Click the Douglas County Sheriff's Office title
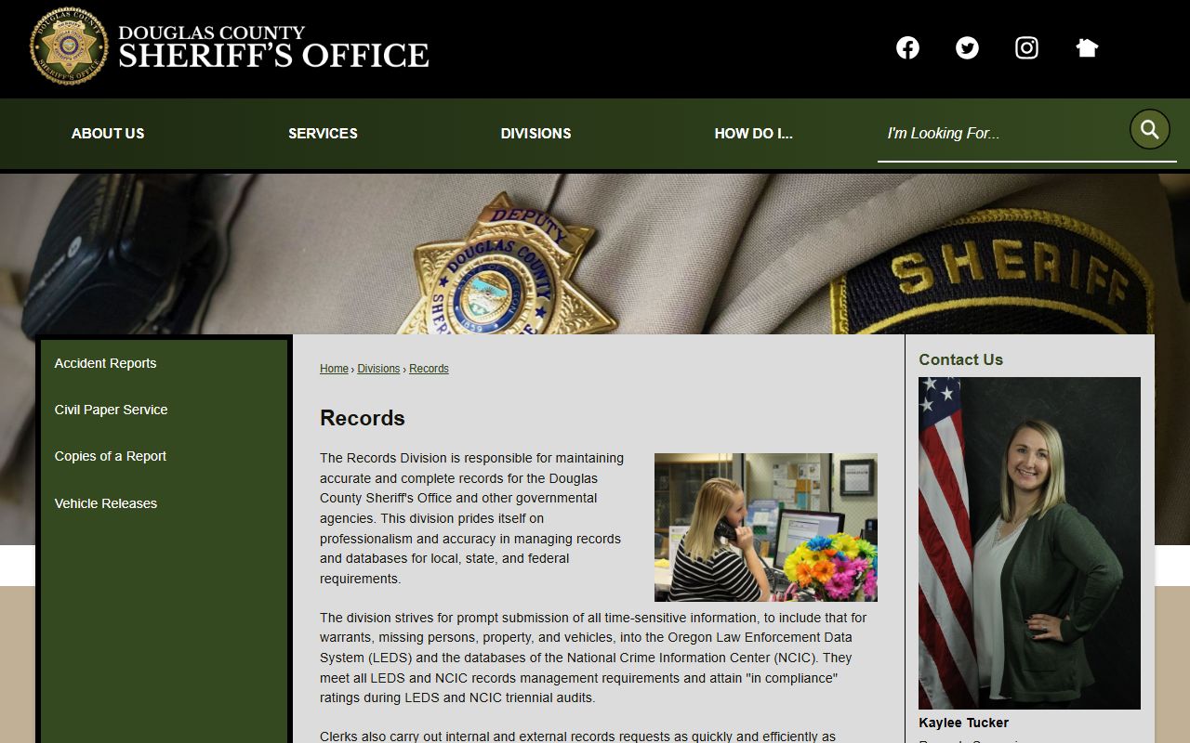Screen dimensions: 1190x743 click(x=273, y=47)
